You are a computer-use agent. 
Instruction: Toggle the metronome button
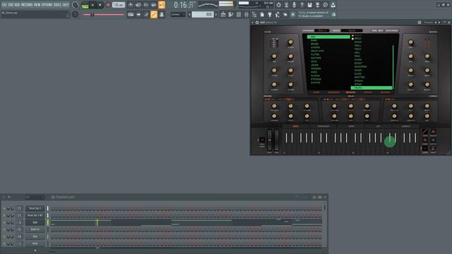pyautogui.click(x=131, y=5)
